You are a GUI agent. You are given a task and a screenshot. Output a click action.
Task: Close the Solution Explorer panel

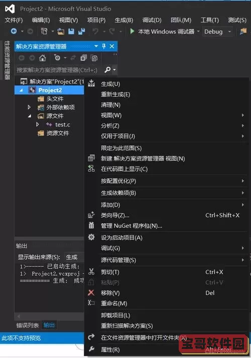point(112,46)
